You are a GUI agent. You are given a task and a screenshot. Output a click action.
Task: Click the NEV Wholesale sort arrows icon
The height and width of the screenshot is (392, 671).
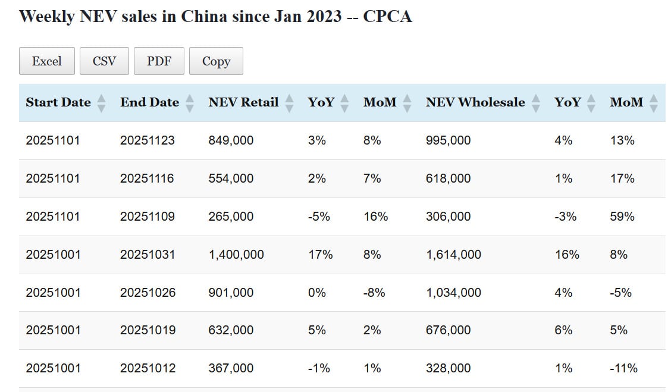[x=536, y=103]
